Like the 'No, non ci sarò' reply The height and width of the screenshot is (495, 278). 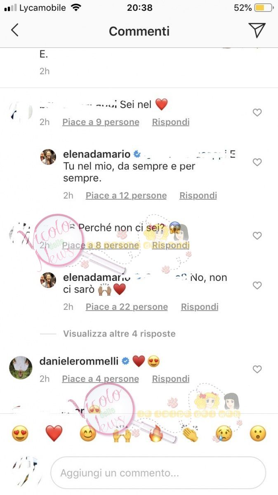click(257, 285)
